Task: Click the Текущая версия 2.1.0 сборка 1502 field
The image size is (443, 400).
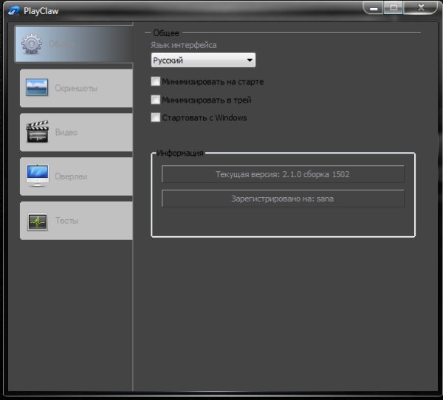Action: point(283,174)
